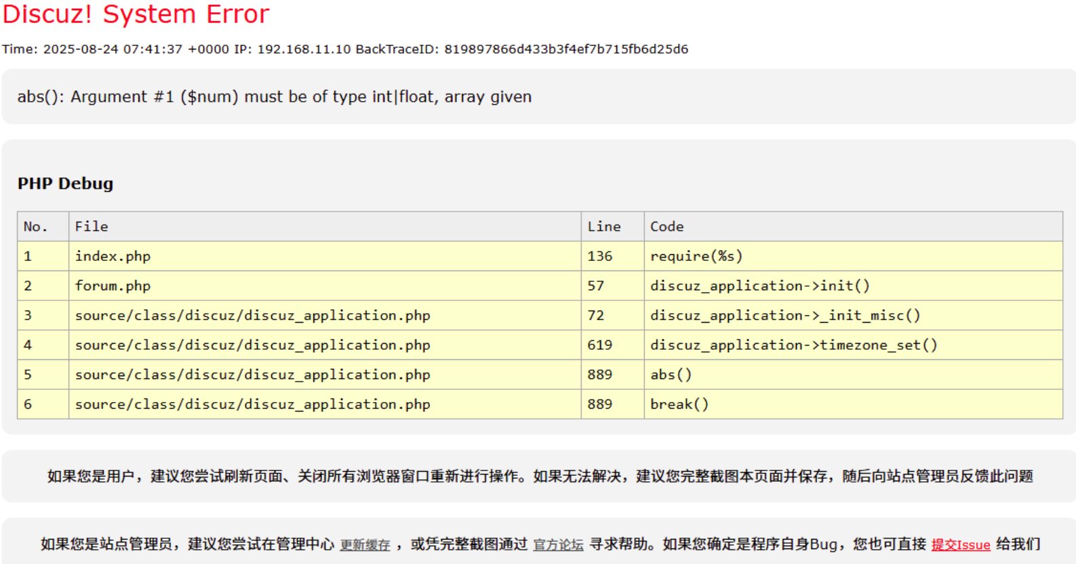The height and width of the screenshot is (564, 1076).
Task: Click discuz_application->init() code cell
Action: coord(854,286)
